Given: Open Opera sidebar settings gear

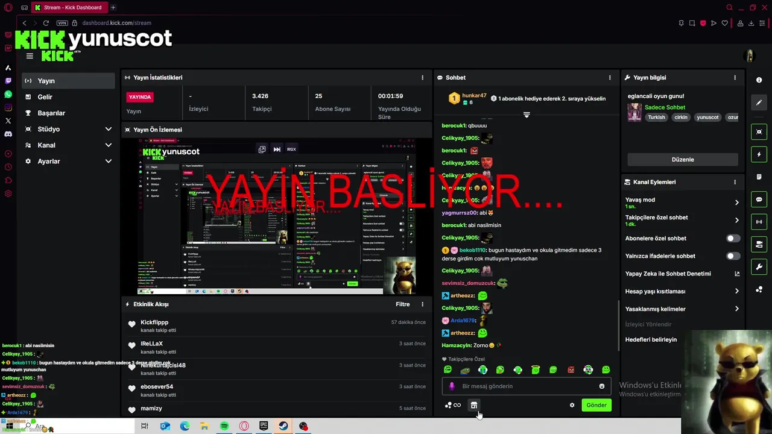Looking at the screenshot, I should 8,193.
